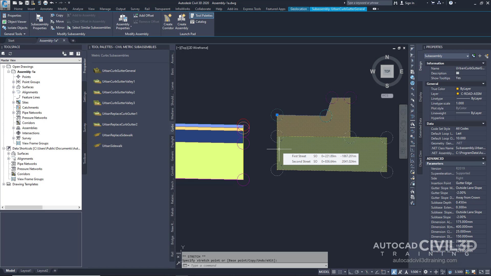Expand the Pipe Networks tree node
This screenshot has height=276, width=491.
click(x=13, y=112)
